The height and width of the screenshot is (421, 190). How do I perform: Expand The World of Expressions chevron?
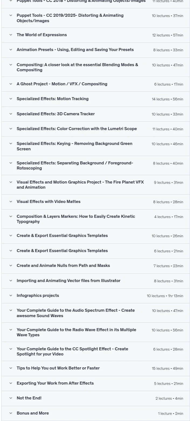pos(11,35)
